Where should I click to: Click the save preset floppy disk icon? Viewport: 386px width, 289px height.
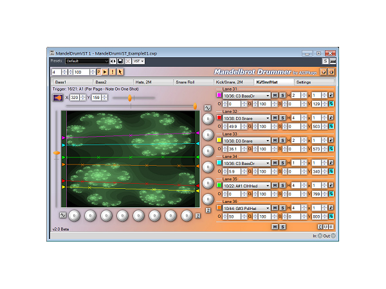(x=120, y=61)
